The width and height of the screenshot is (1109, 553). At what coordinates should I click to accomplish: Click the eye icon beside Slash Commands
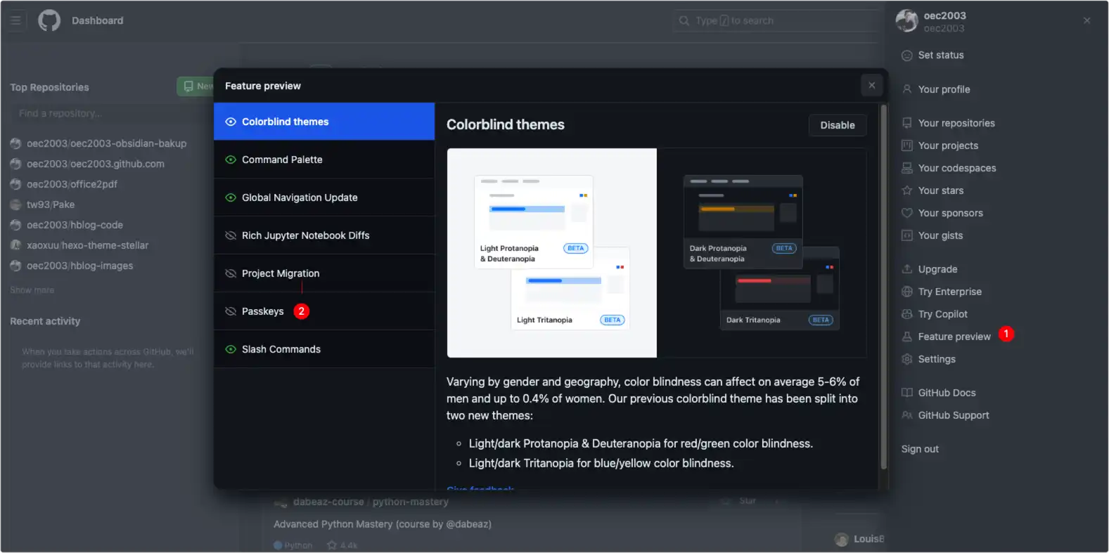coord(230,349)
